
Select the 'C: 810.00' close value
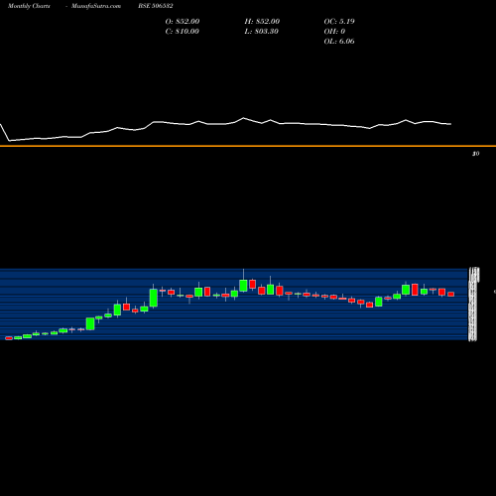183,32
